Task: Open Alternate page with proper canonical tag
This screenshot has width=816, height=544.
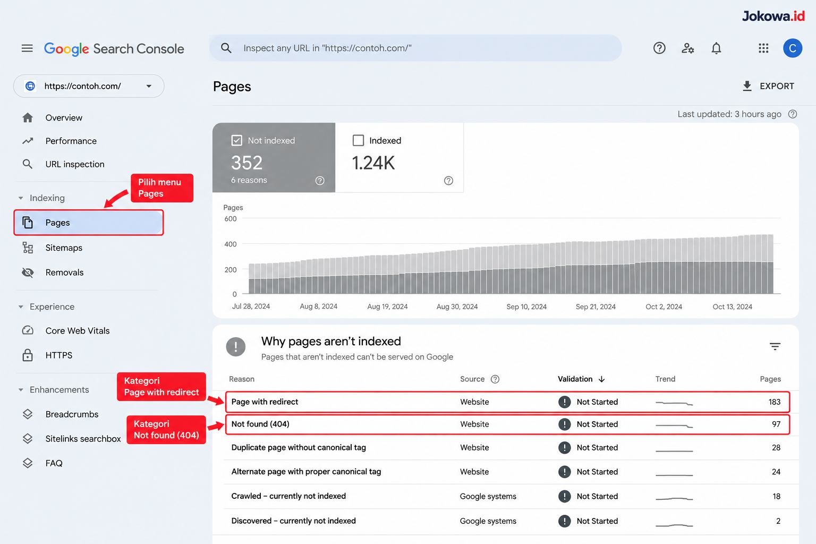Action: (511, 472)
